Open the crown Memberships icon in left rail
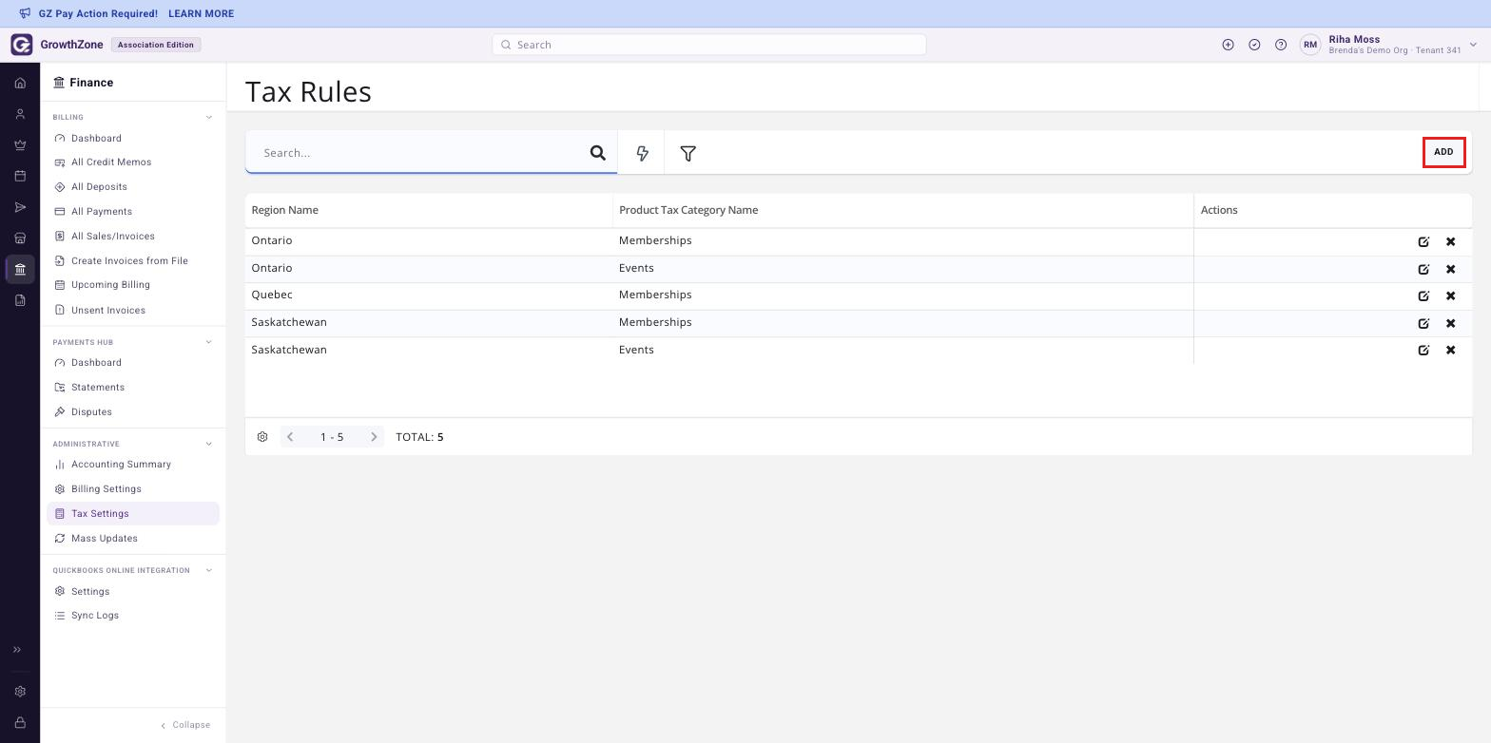Viewport: 1491px width, 743px height. coord(20,145)
